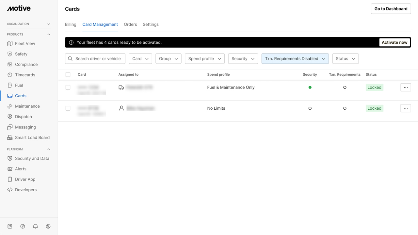418x235 pixels.
Task: Open Timecards clock icon
Action: 10,75
